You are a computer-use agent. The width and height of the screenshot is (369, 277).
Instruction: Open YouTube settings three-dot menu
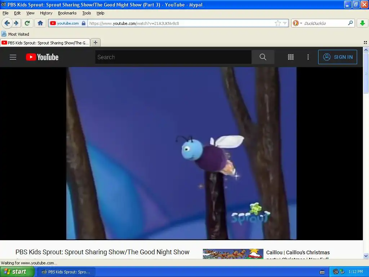tap(308, 57)
